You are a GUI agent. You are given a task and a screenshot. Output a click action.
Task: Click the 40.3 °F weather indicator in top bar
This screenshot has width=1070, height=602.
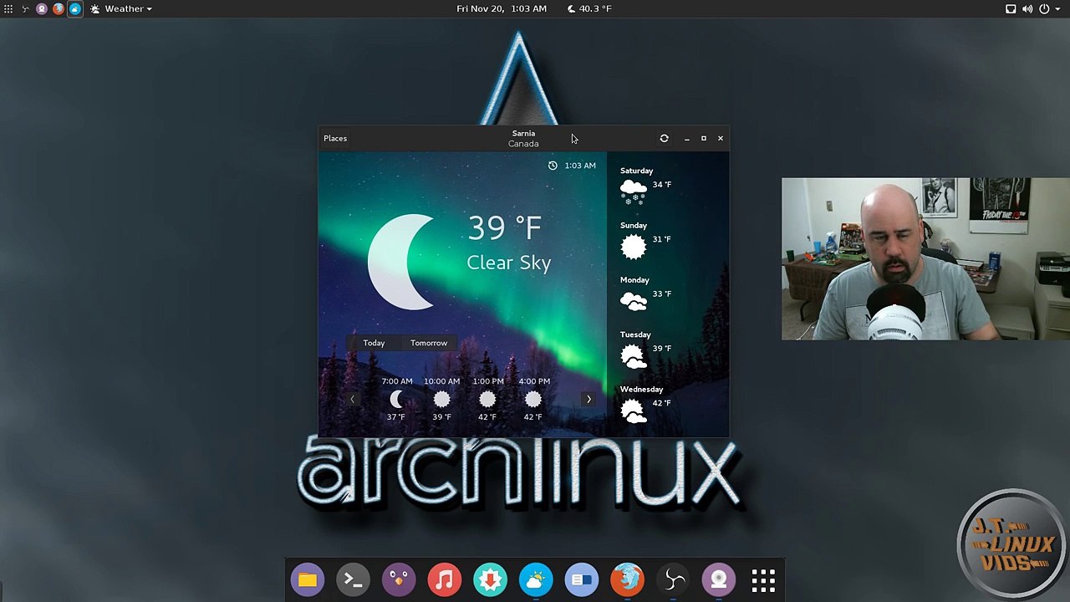(x=589, y=8)
